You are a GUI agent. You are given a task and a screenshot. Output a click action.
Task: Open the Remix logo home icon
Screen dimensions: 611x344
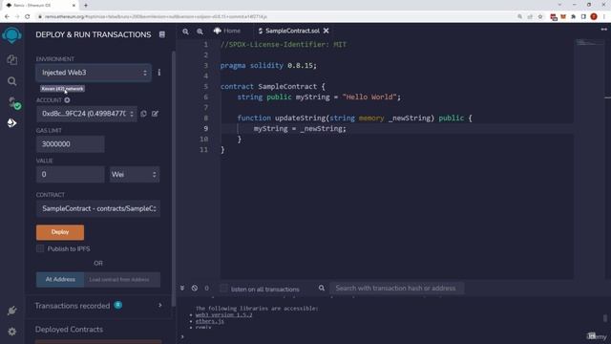point(11,35)
